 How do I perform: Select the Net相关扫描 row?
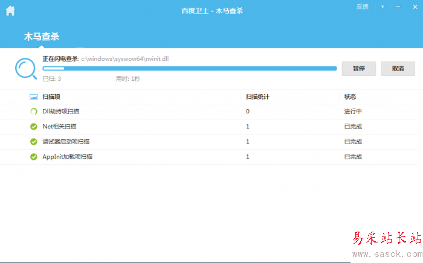(x=209, y=127)
